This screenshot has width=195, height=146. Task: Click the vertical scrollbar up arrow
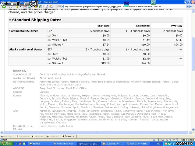click(x=193, y=11)
